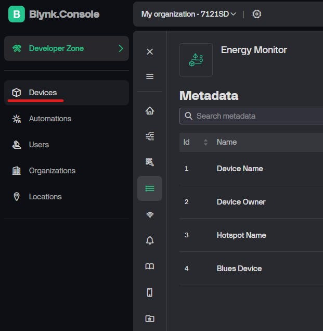The height and width of the screenshot is (331, 323).
Task: Toggle the hamburger menu icon
Action: click(x=150, y=77)
